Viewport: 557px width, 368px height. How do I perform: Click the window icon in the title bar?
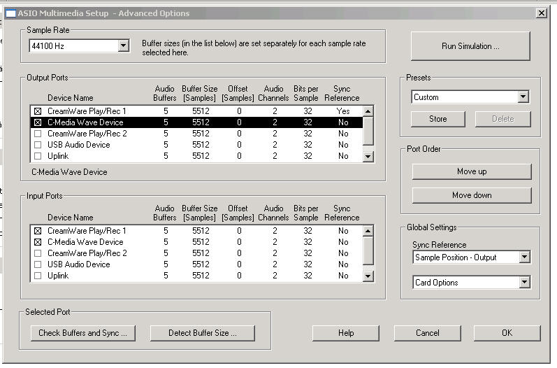click(x=11, y=13)
